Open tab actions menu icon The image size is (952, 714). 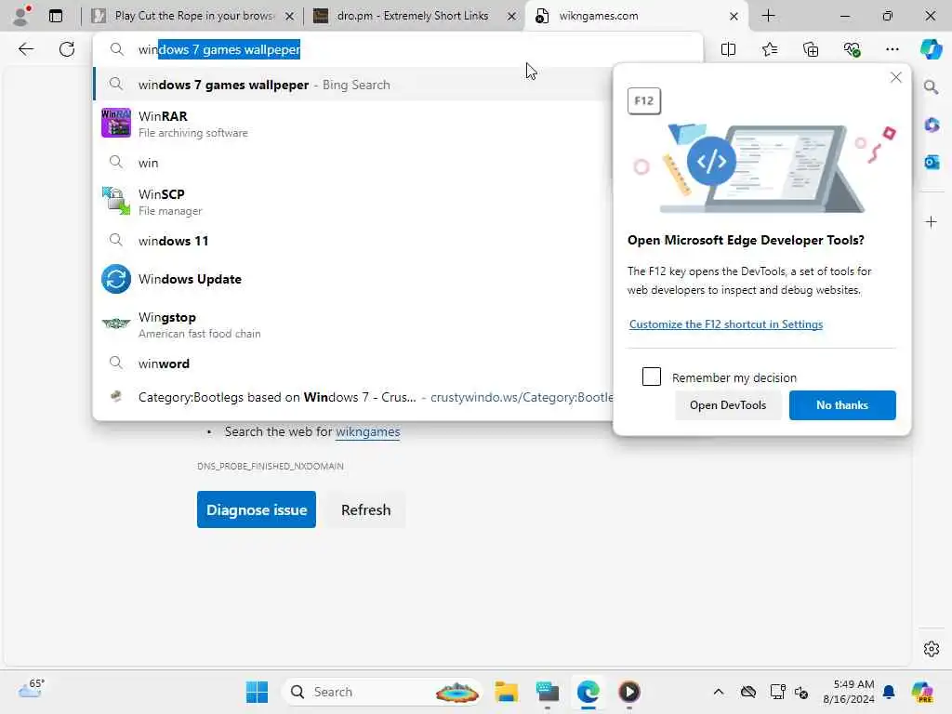55,16
